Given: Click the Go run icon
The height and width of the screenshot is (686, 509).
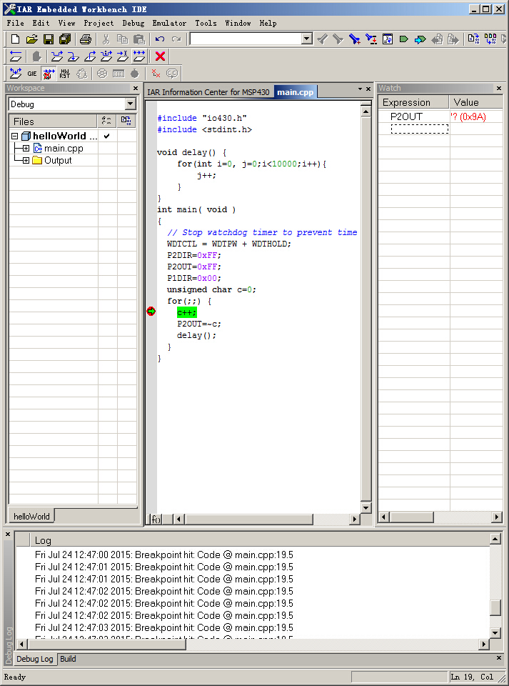Looking at the screenshot, I should [139, 56].
